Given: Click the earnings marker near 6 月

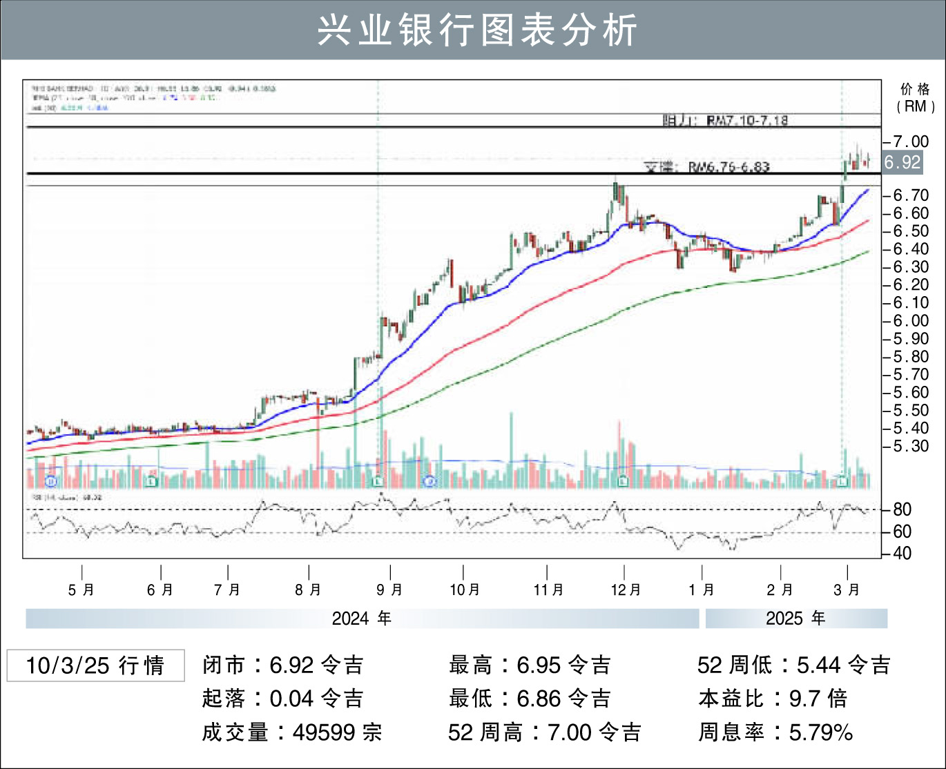Looking at the screenshot, I should (153, 481).
